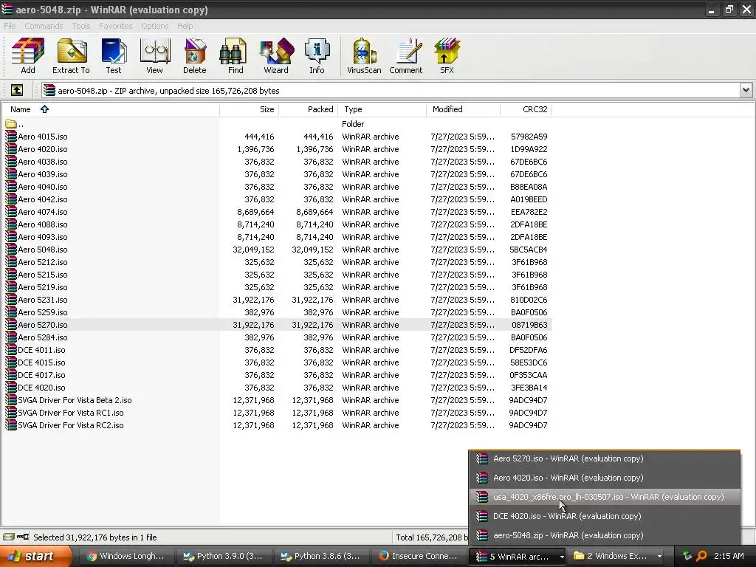Click the archive path address field
Screen dimensions: 756x567
[391, 90]
